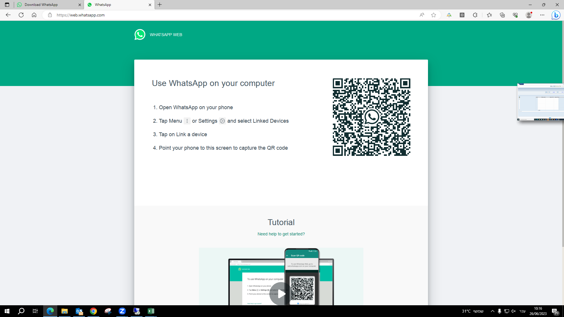564x317 pixels.
Task: Open the browser Home button
Action: [34, 15]
